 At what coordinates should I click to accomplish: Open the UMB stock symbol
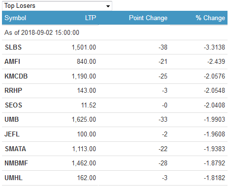pos(12,119)
